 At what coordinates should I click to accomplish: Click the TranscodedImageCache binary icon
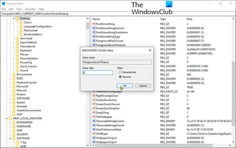94,121
